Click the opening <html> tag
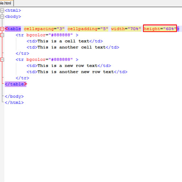The width and height of the screenshot is (182, 182). (13, 11)
